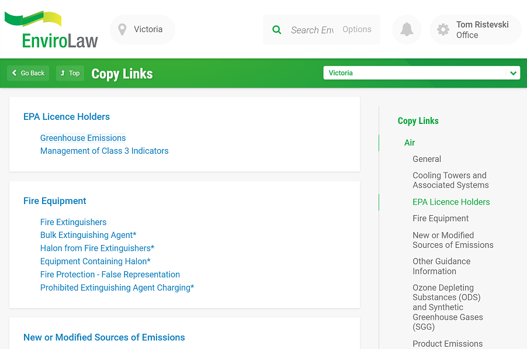Screen dimensions: 527x349
Task: Click the Search EnviroLaw input field
Action: [312, 30]
